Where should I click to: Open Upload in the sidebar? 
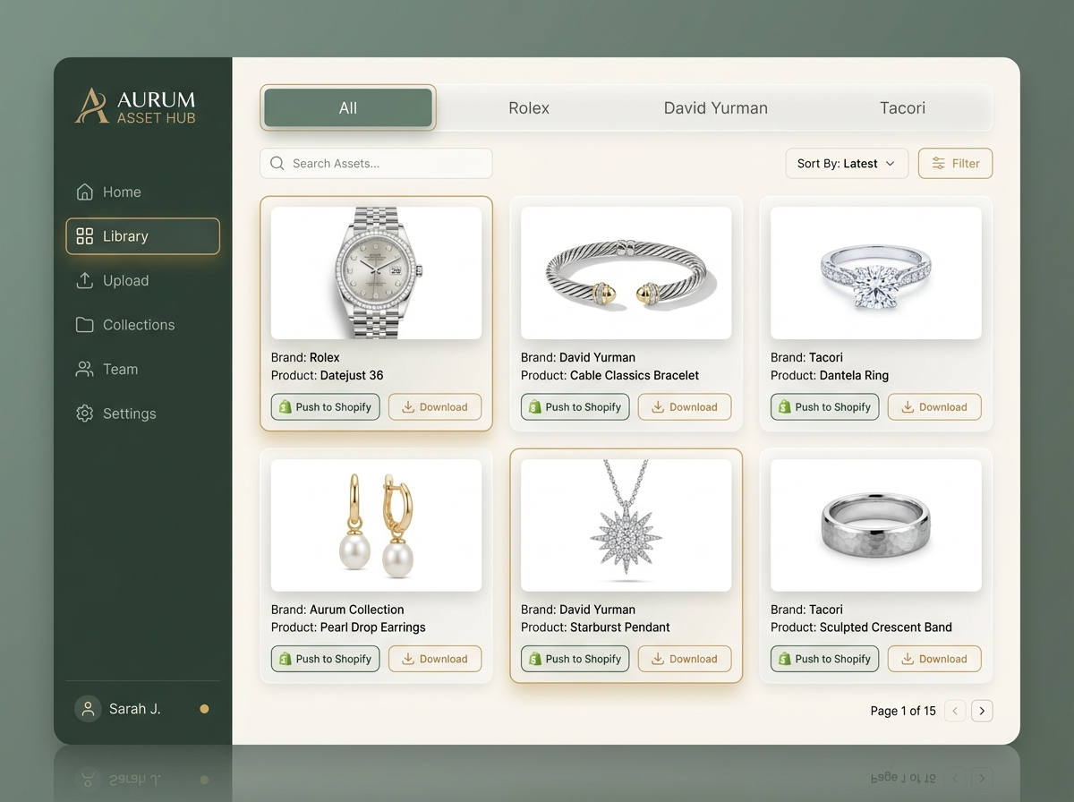coord(142,280)
